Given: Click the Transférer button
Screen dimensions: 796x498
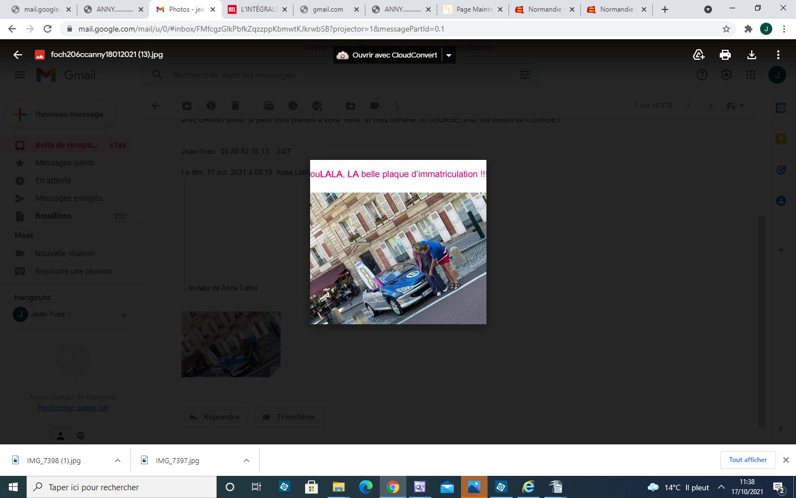Looking at the screenshot, I should [289, 417].
